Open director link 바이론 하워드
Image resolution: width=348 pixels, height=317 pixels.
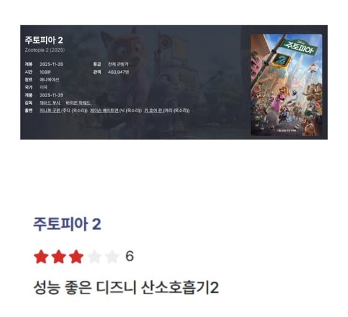[78, 103]
